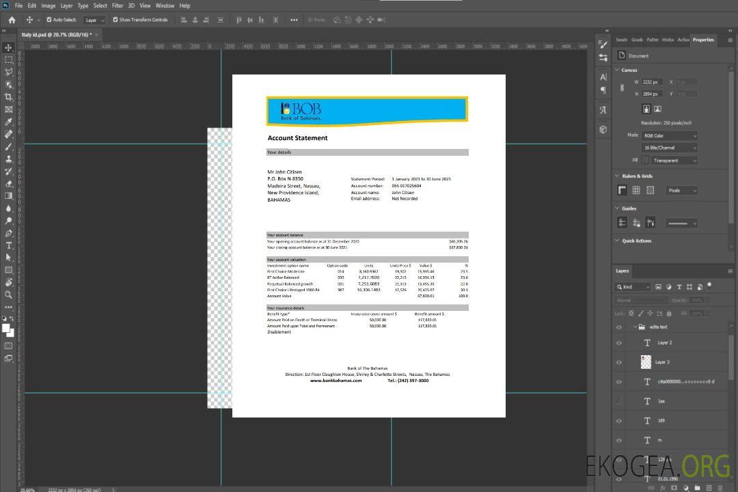Image resolution: width=738 pixels, height=492 pixels.
Task: Select the Clone Stamp tool
Action: [8, 159]
